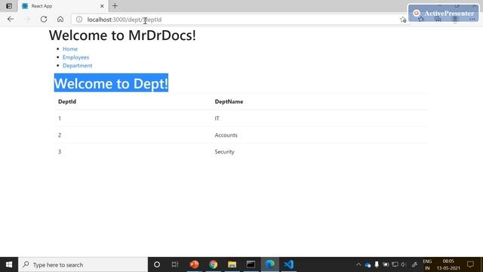Image resolution: width=483 pixels, height=272 pixels.
Task: Select the React App tab
Action: (x=63, y=6)
